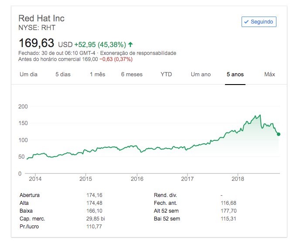The image size is (293, 241).
Task: Click the Abertura value 174,16
Action: (x=94, y=195)
